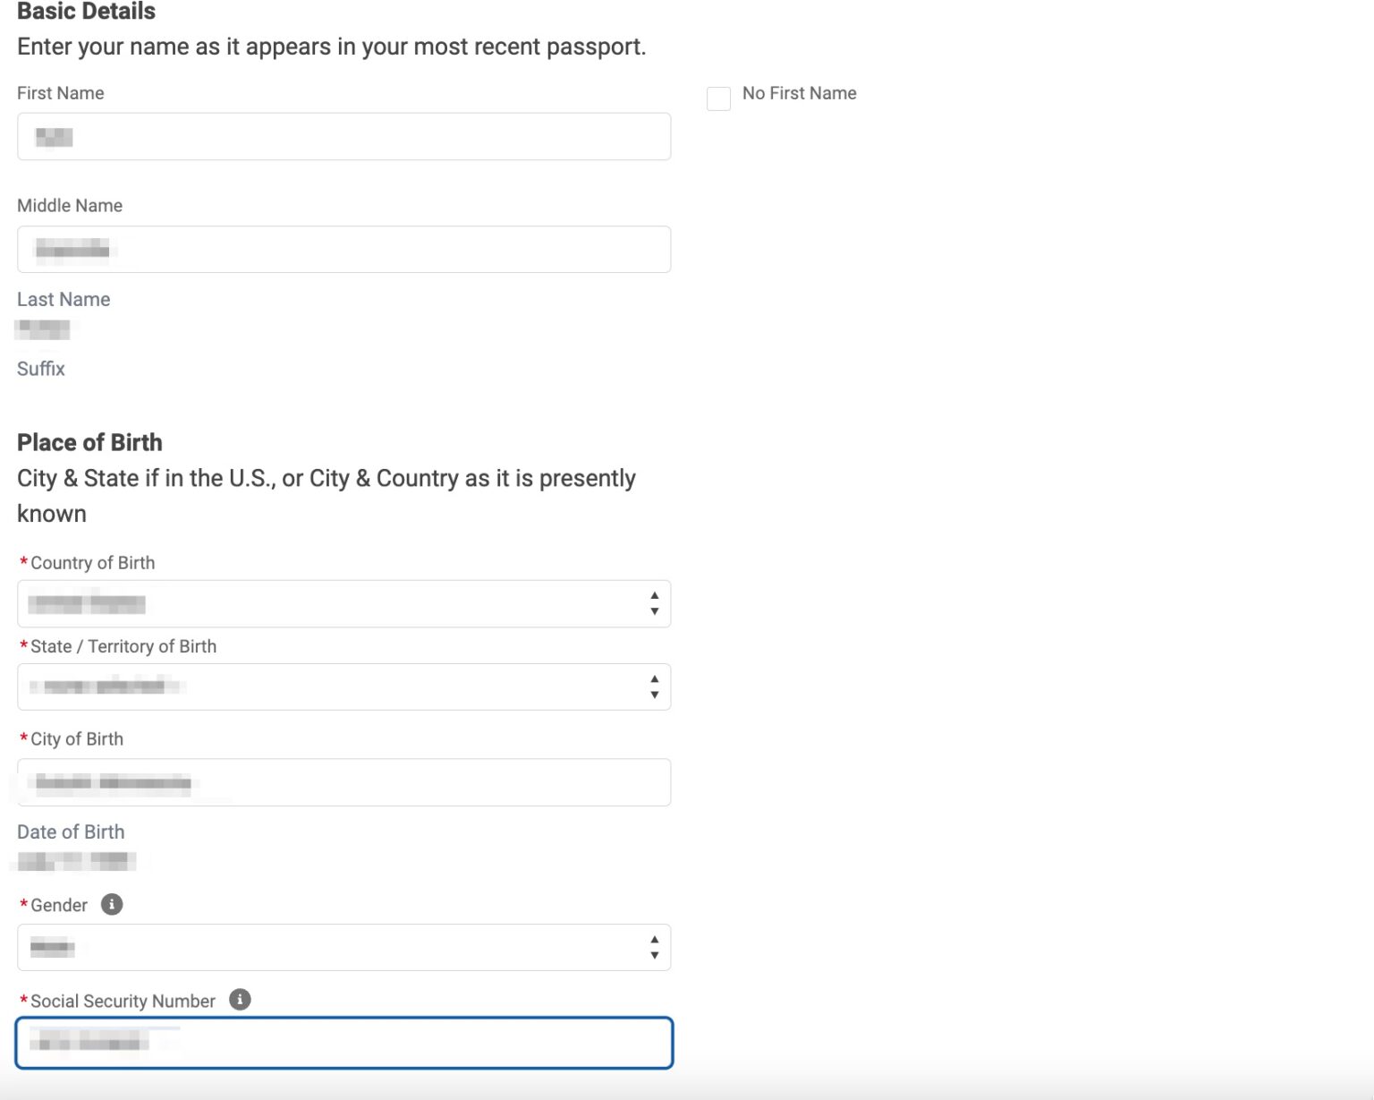
Task: Click the Gender info icon
Action: (111, 905)
